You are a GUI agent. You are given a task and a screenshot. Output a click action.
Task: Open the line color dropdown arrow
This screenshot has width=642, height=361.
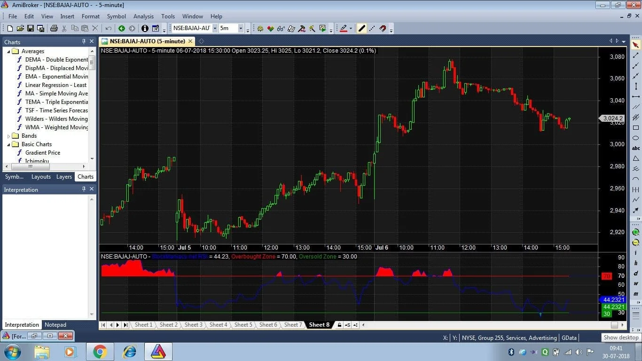coord(351,28)
